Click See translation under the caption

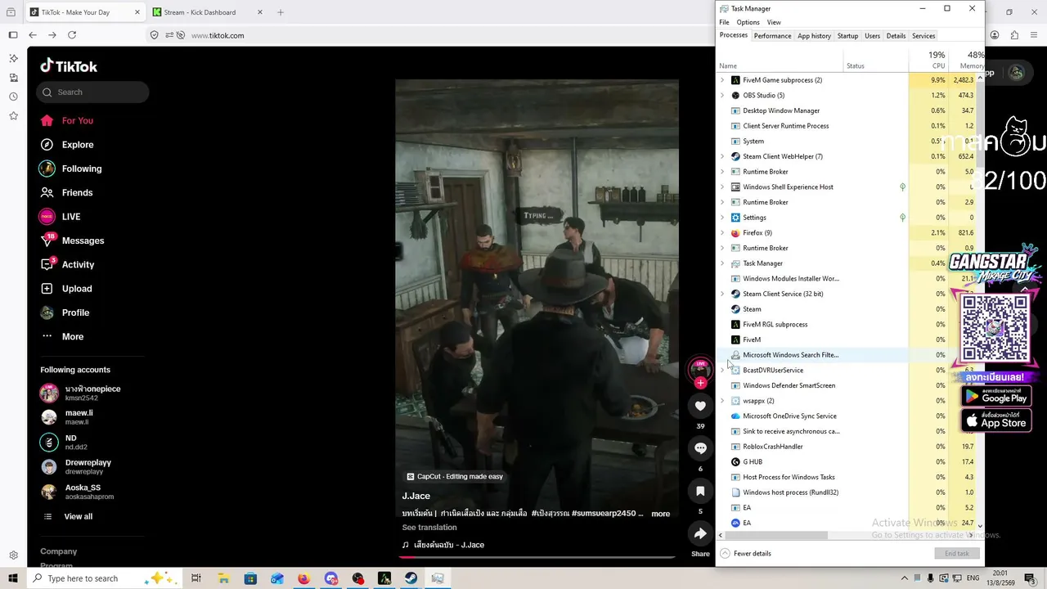(429, 528)
